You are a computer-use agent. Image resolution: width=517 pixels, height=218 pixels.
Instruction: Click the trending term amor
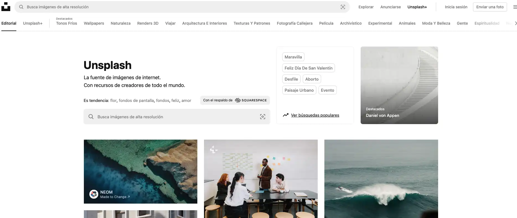[x=186, y=100]
